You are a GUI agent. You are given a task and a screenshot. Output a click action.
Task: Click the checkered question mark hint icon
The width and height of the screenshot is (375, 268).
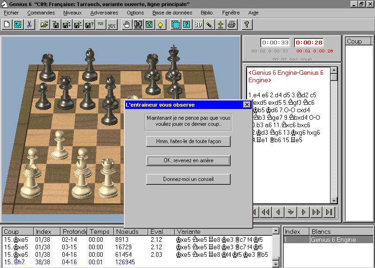pyautogui.click(x=149, y=25)
